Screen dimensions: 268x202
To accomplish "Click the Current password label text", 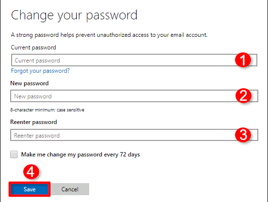I will 33,47.
